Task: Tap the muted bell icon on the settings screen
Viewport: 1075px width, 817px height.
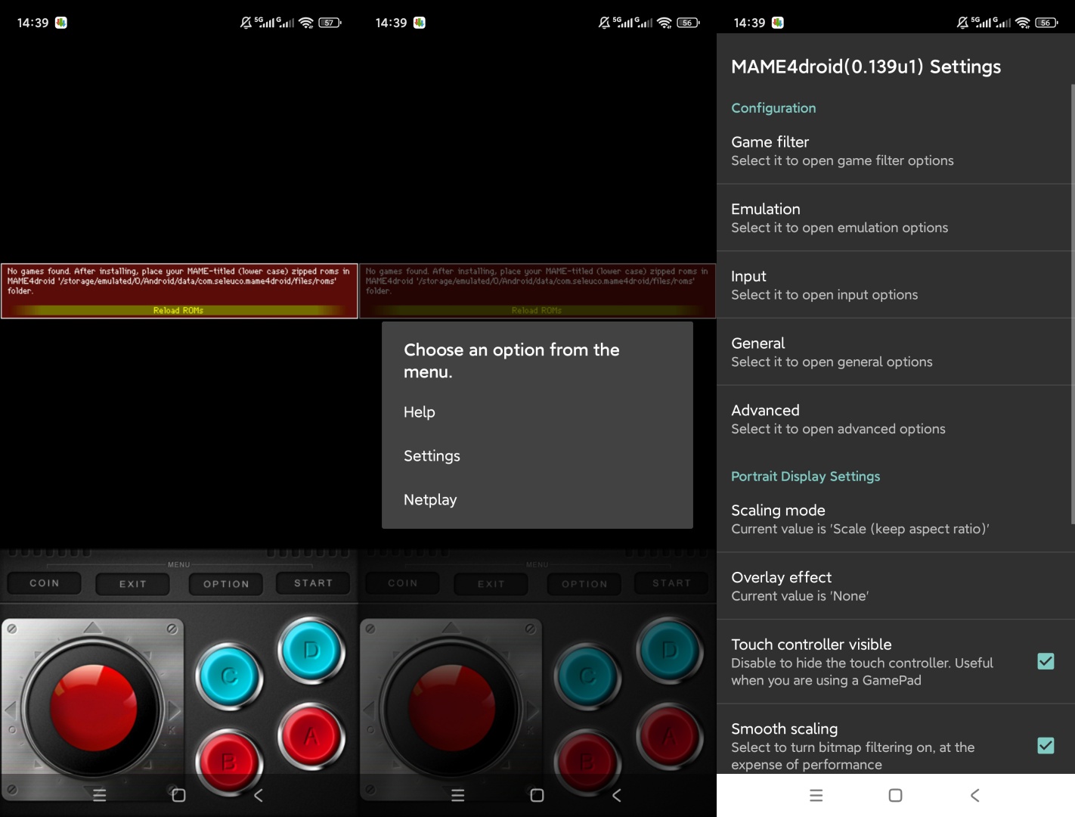Action: pos(962,23)
